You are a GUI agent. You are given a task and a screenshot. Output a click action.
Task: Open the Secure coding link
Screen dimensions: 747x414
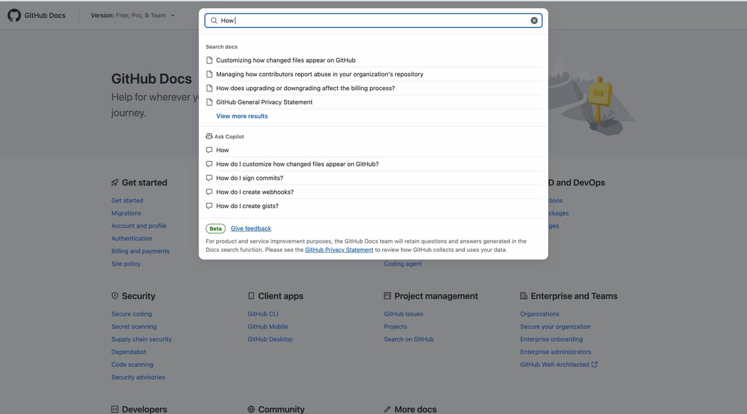tap(131, 314)
